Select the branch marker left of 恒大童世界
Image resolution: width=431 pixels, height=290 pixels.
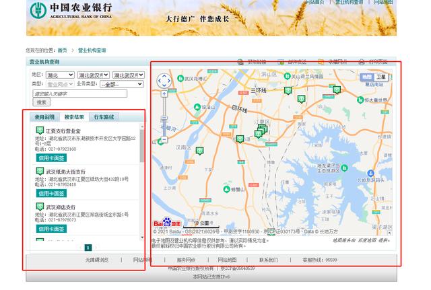pos(337,89)
